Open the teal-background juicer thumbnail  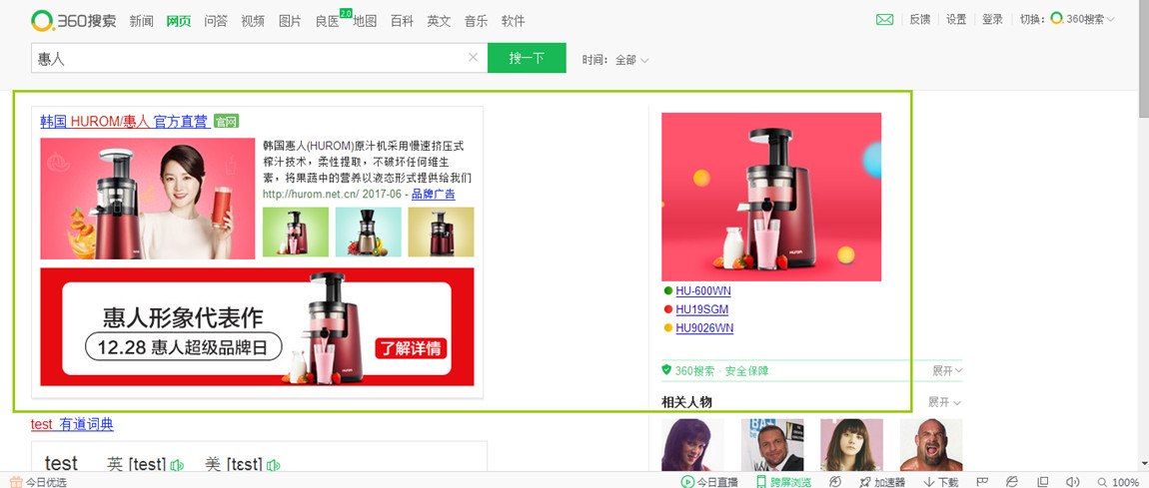[369, 232]
